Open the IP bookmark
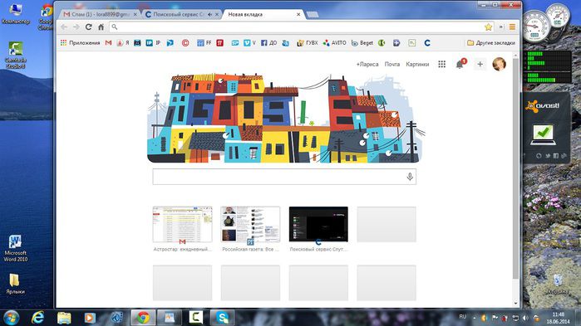Viewport: 581px width, 326px height. click(153, 43)
